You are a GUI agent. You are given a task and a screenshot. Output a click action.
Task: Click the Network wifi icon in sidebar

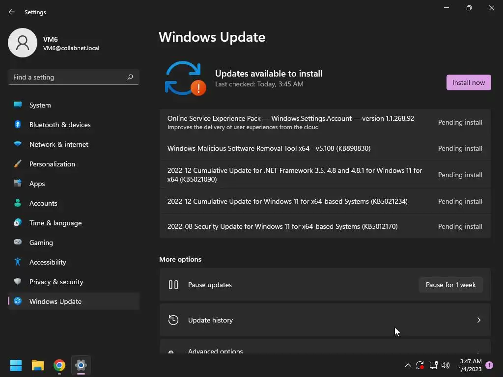coord(18,144)
